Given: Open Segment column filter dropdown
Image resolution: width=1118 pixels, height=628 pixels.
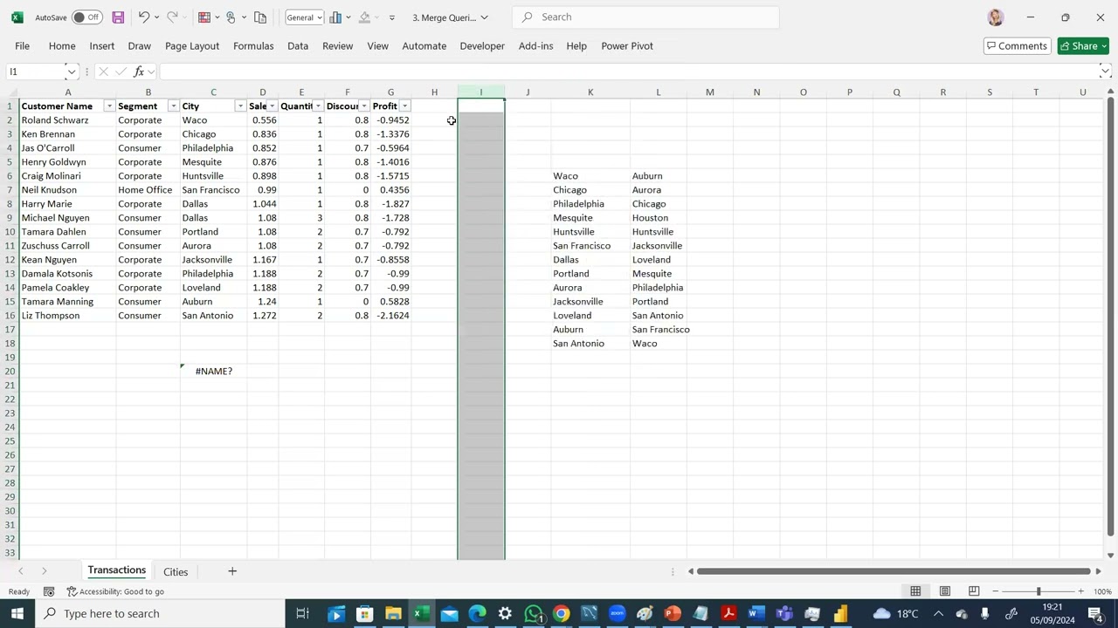Looking at the screenshot, I should pyautogui.click(x=173, y=106).
